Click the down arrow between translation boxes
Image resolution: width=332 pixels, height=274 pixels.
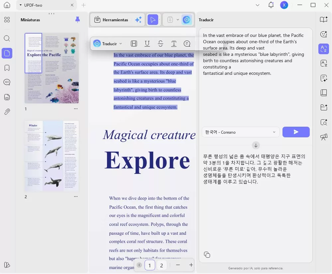[x=256, y=145]
